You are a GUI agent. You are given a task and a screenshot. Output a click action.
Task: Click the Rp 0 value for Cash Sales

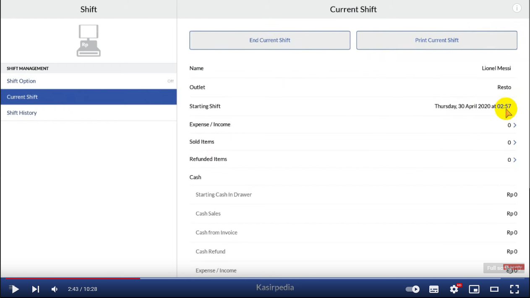pos(512,214)
